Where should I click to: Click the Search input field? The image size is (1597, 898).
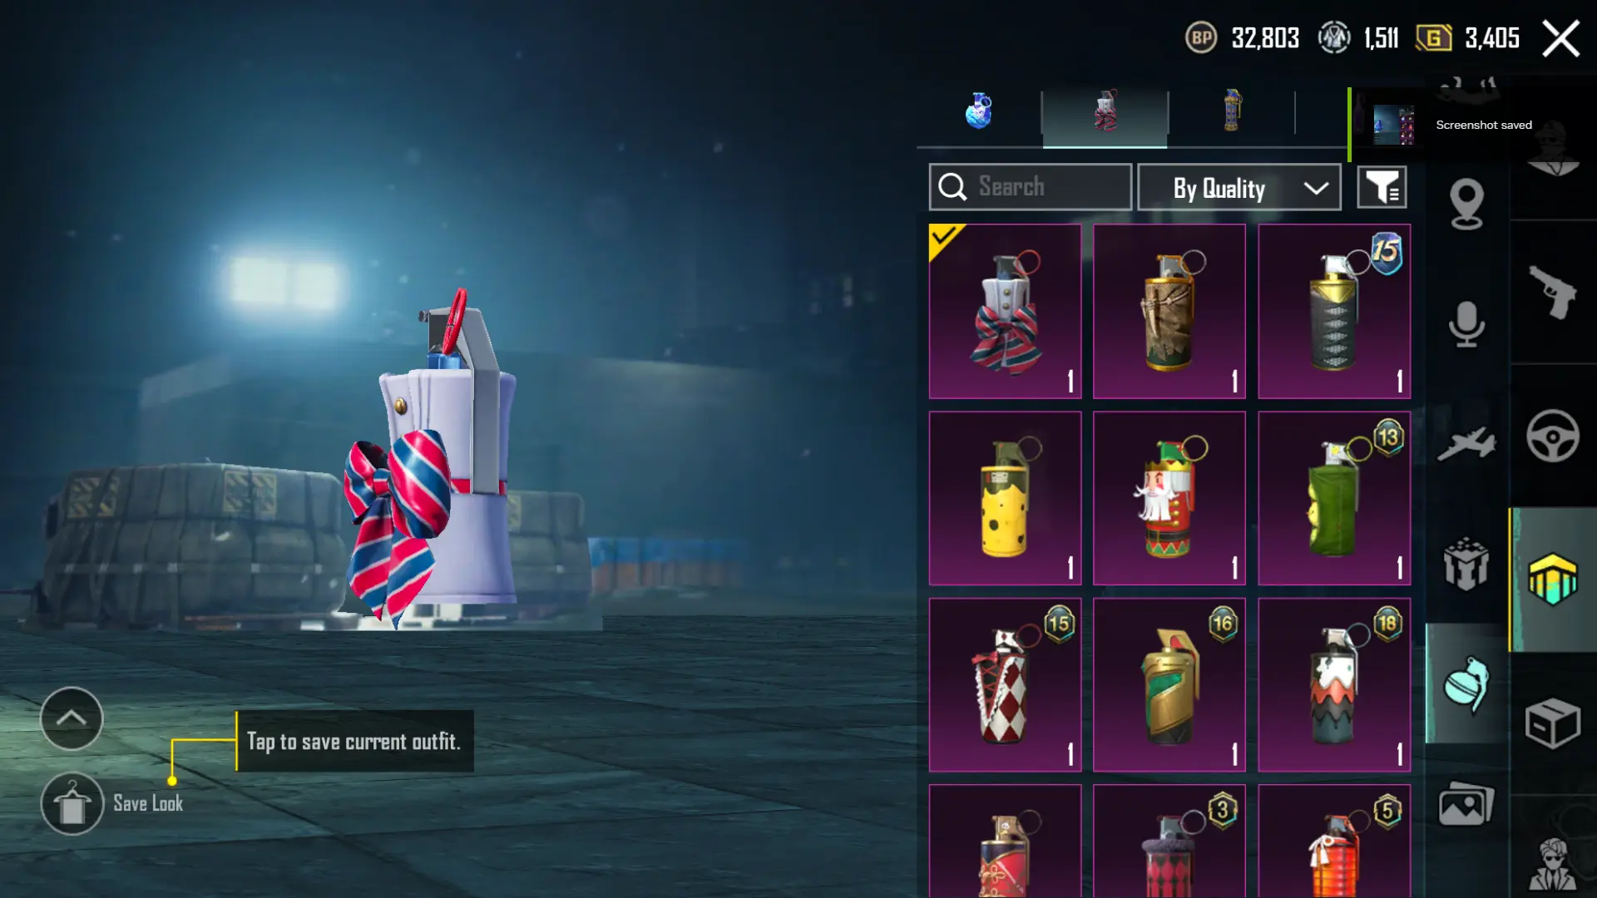pyautogui.click(x=1030, y=187)
